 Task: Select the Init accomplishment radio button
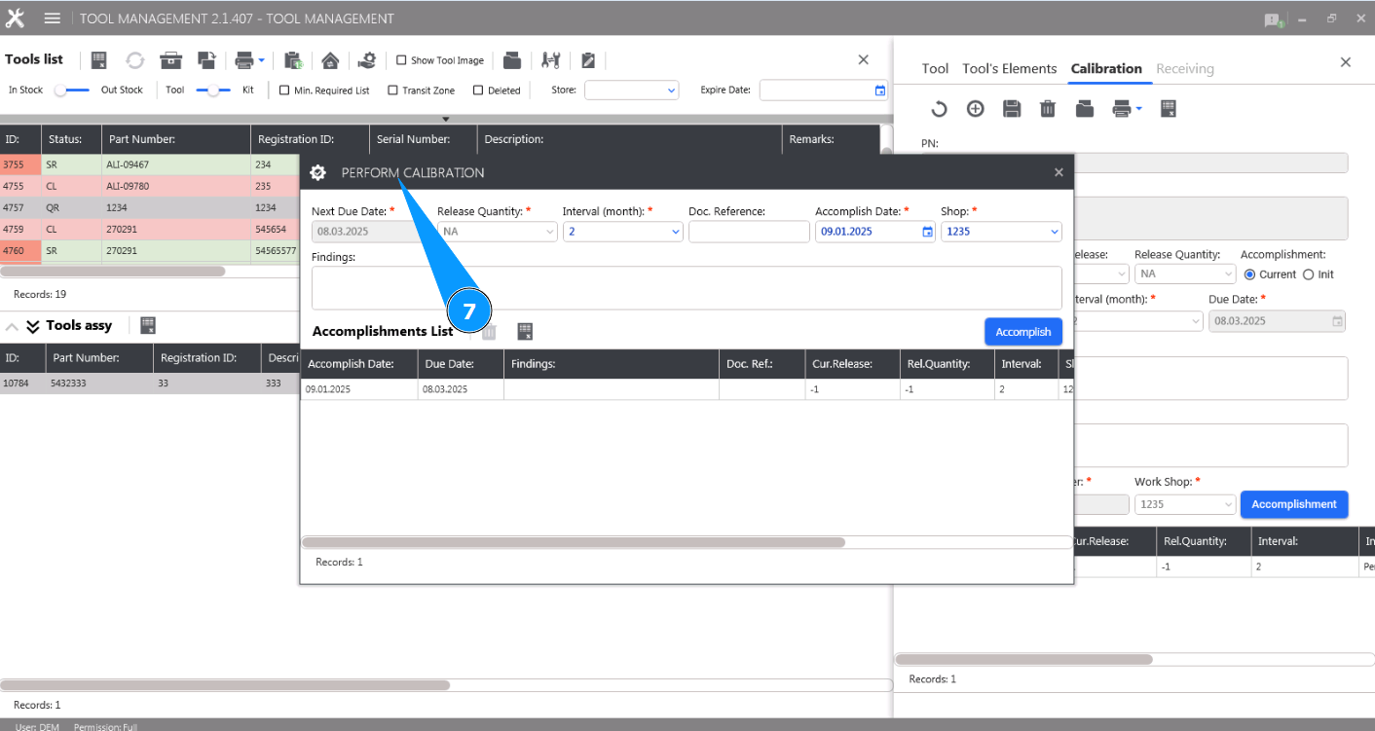1308,274
